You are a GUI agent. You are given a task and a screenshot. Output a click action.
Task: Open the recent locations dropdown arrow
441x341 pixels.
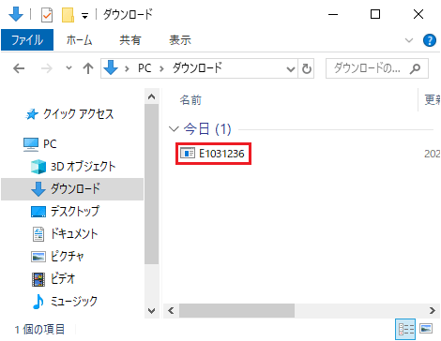click(x=68, y=67)
